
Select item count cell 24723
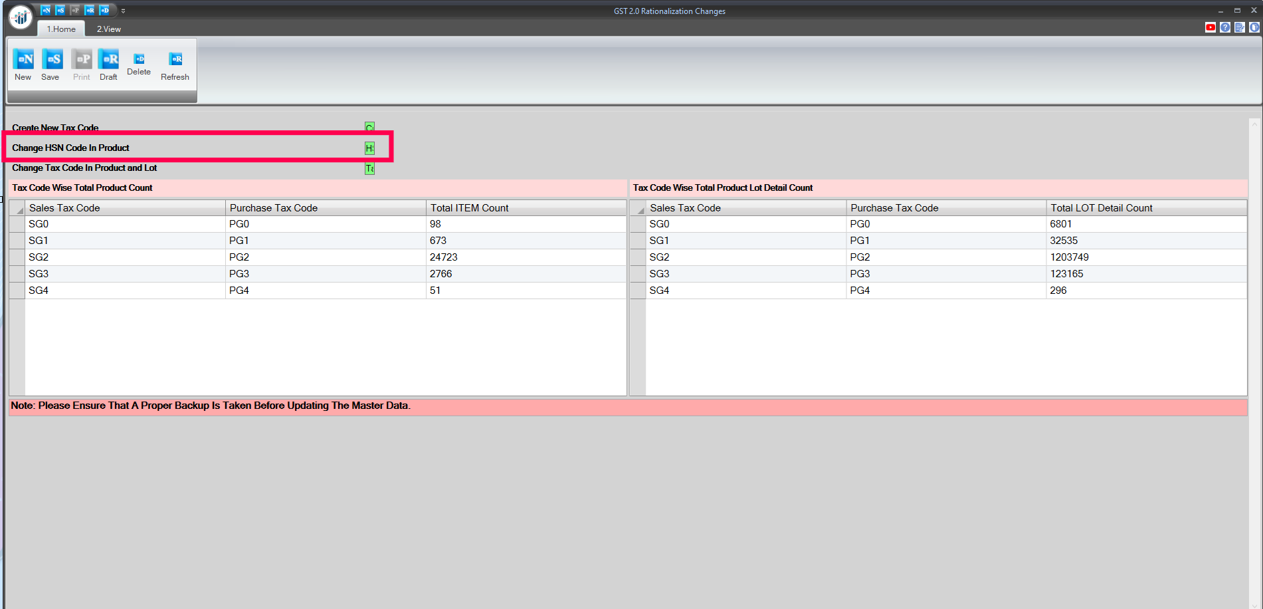coord(526,257)
